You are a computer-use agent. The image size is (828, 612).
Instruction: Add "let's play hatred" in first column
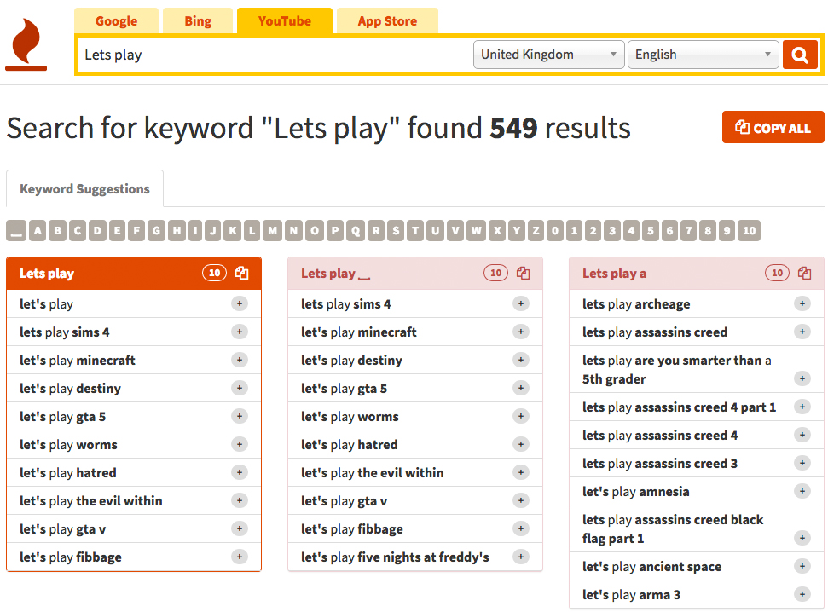(240, 472)
